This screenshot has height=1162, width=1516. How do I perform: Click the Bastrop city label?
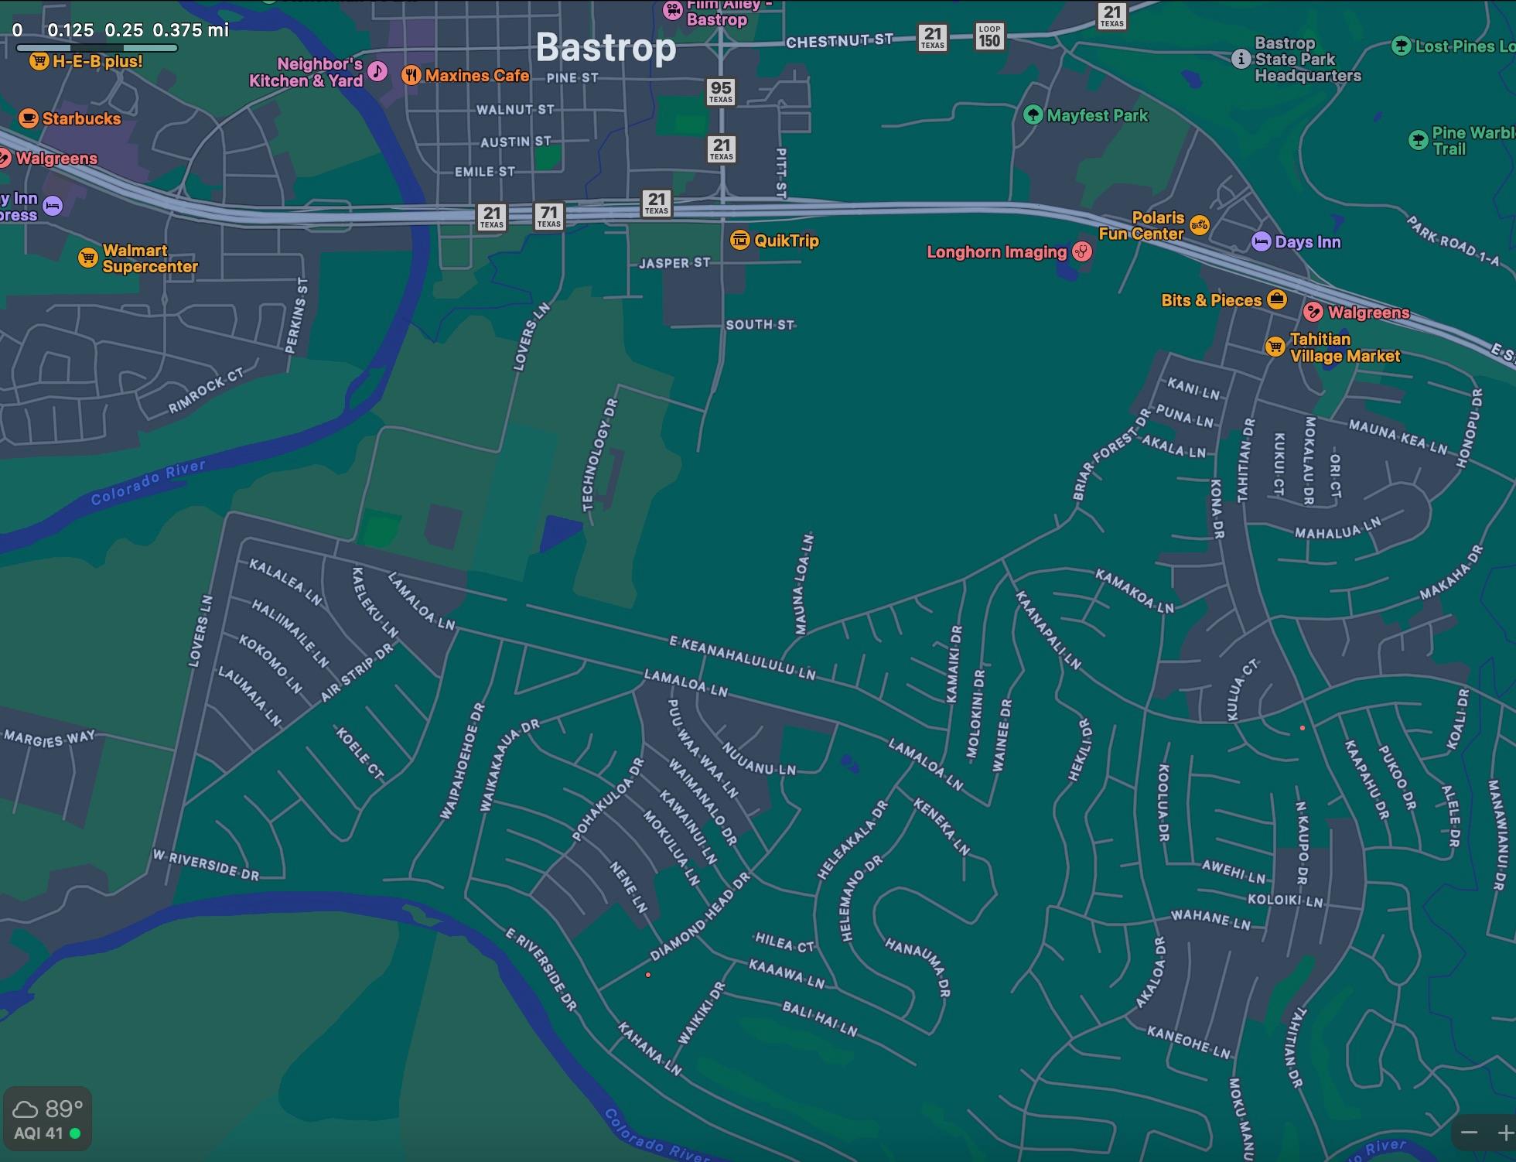606,47
